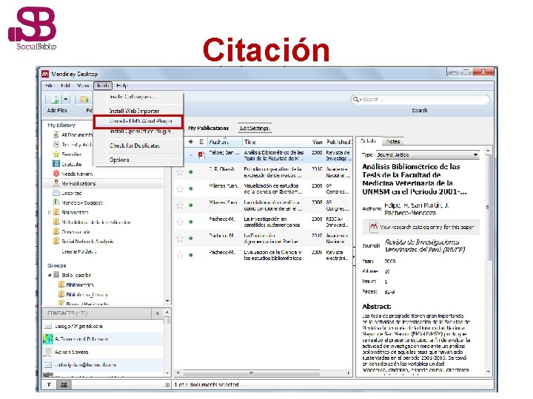Open the Tools menu in menu bar
The height and width of the screenshot is (399, 533).
(x=103, y=86)
